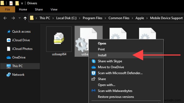Click Microsoft Defender shield icon

[x=94, y=73]
